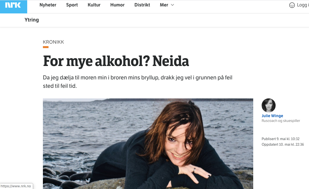Click the article lead paragraph text
Screen dimensions: 309x189
point(138,82)
